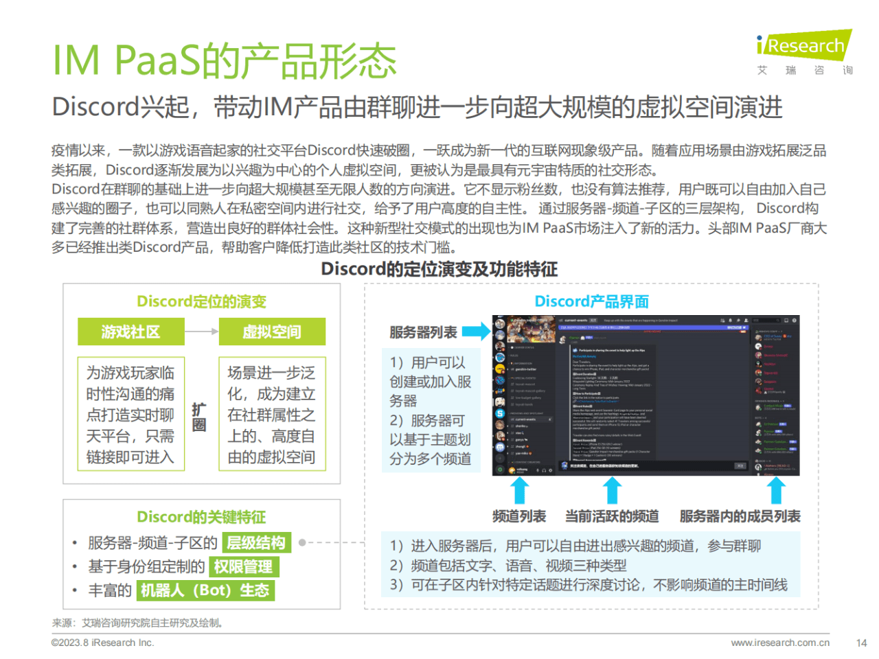Click the text 1）用户可以创建或加入服务器
879x659 pixels.
pyautogui.click(x=431, y=382)
